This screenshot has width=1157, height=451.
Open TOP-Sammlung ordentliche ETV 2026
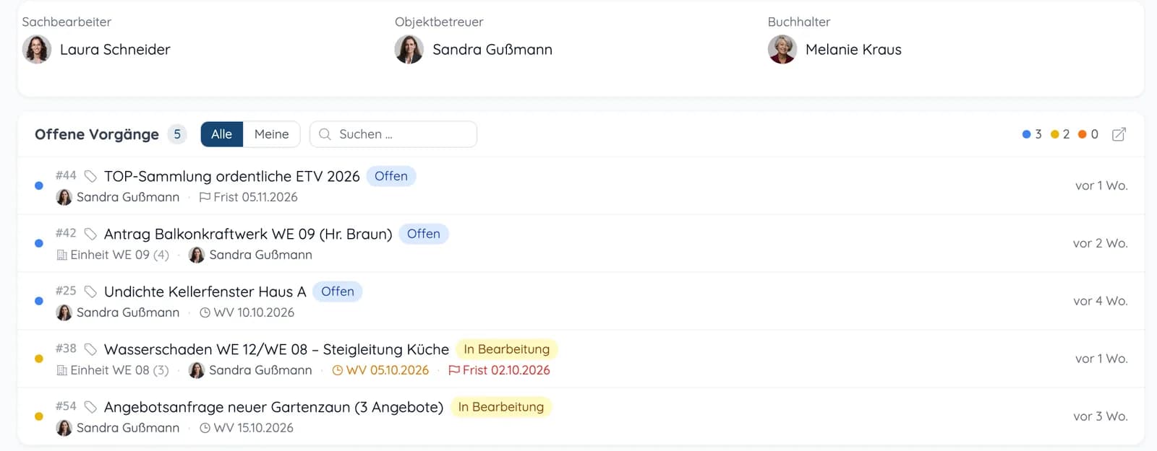[x=231, y=176]
